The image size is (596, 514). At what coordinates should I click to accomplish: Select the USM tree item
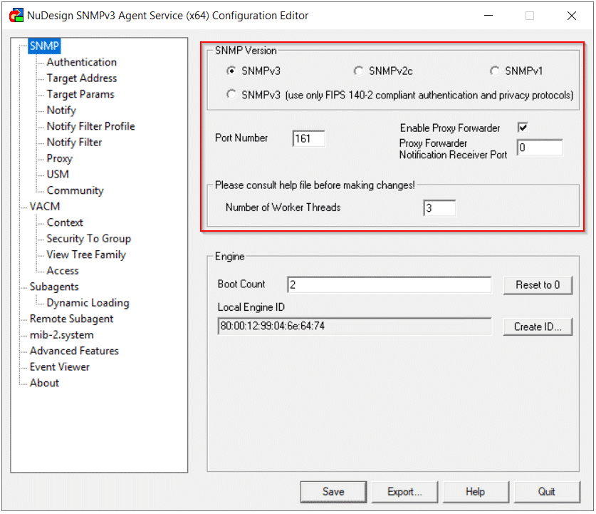coord(58,174)
